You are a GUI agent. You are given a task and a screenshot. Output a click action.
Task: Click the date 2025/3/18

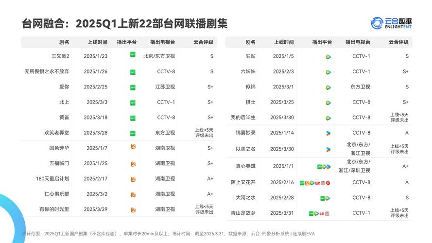[96, 117]
